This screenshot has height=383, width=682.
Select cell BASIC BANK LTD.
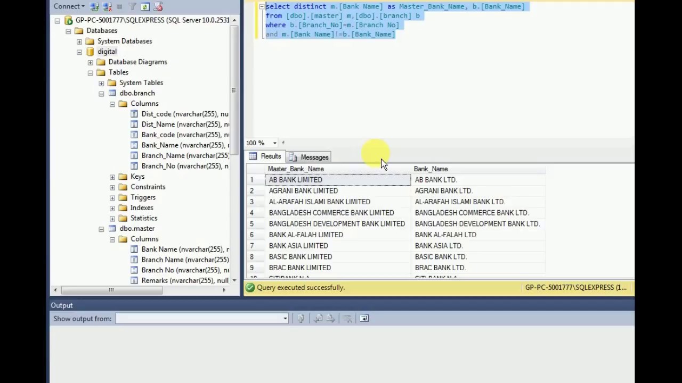[478, 257]
